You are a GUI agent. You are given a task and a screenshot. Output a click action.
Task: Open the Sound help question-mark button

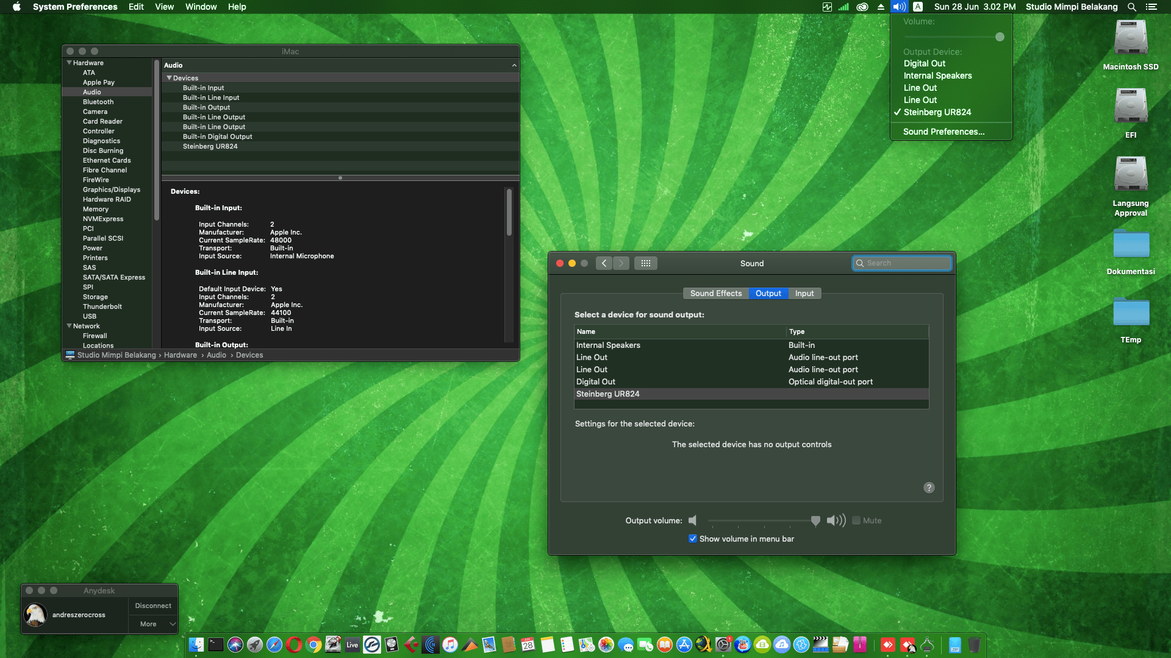(x=929, y=487)
